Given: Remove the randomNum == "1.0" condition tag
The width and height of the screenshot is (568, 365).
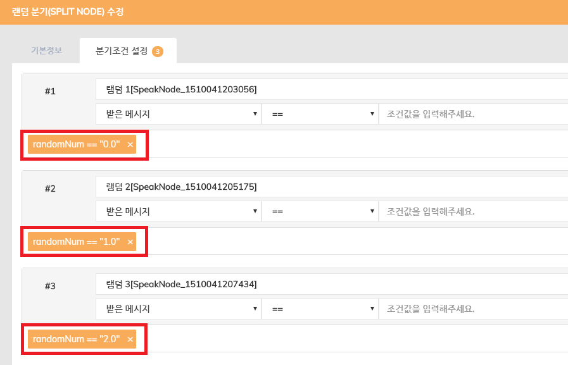Looking at the screenshot, I should (130, 242).
